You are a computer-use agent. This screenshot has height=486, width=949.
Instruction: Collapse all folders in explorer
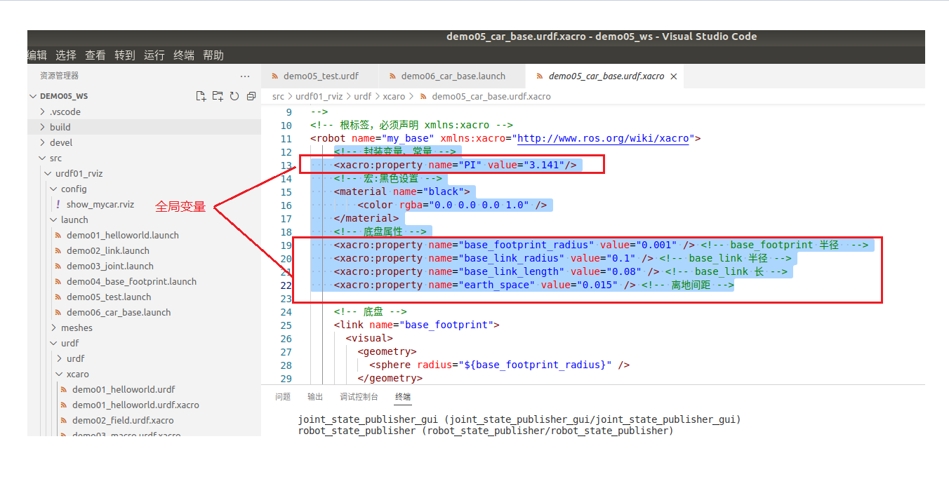pyautogui.click(x=251, y=95)
